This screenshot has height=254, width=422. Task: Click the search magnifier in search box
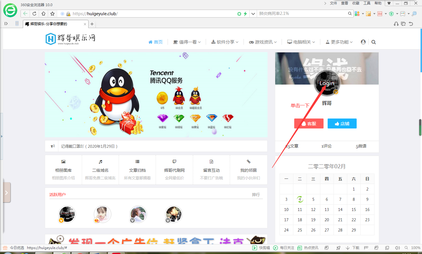[350, 13]
